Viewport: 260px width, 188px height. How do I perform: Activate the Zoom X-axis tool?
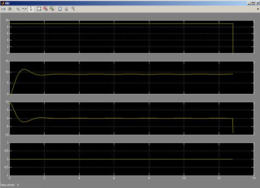click(x=24, y=9)
